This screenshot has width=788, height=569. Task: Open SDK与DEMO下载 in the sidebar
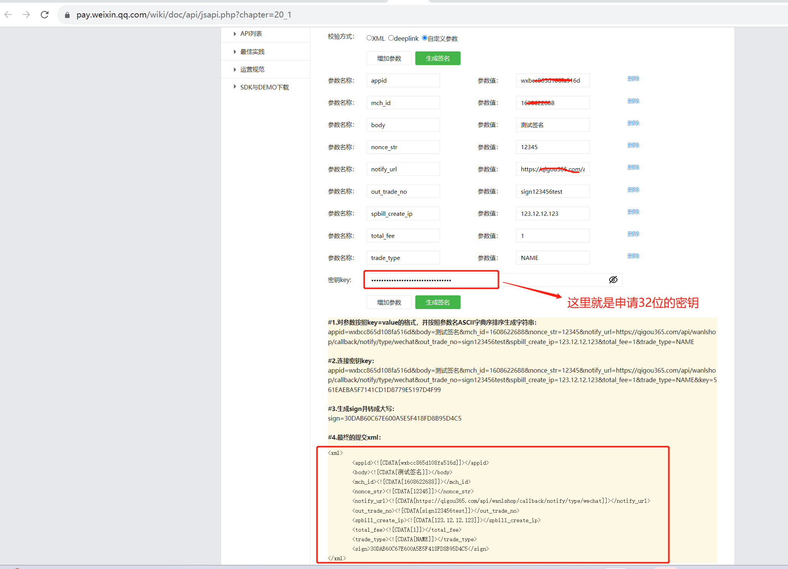[264, 87]
